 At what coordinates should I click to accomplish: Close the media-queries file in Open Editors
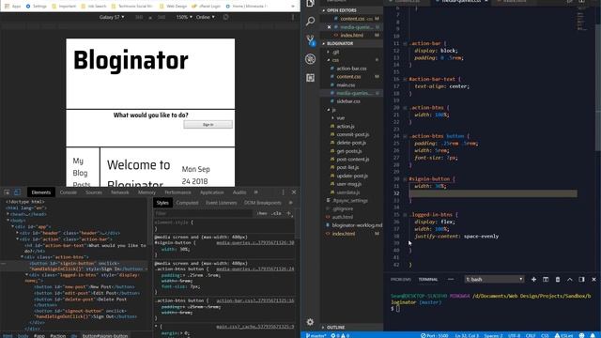329,27
